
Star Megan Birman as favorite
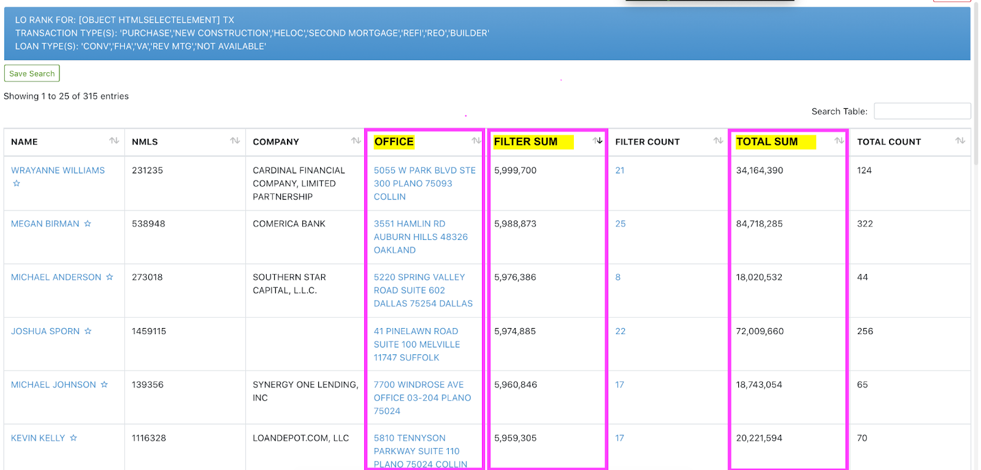click(88, 224)
